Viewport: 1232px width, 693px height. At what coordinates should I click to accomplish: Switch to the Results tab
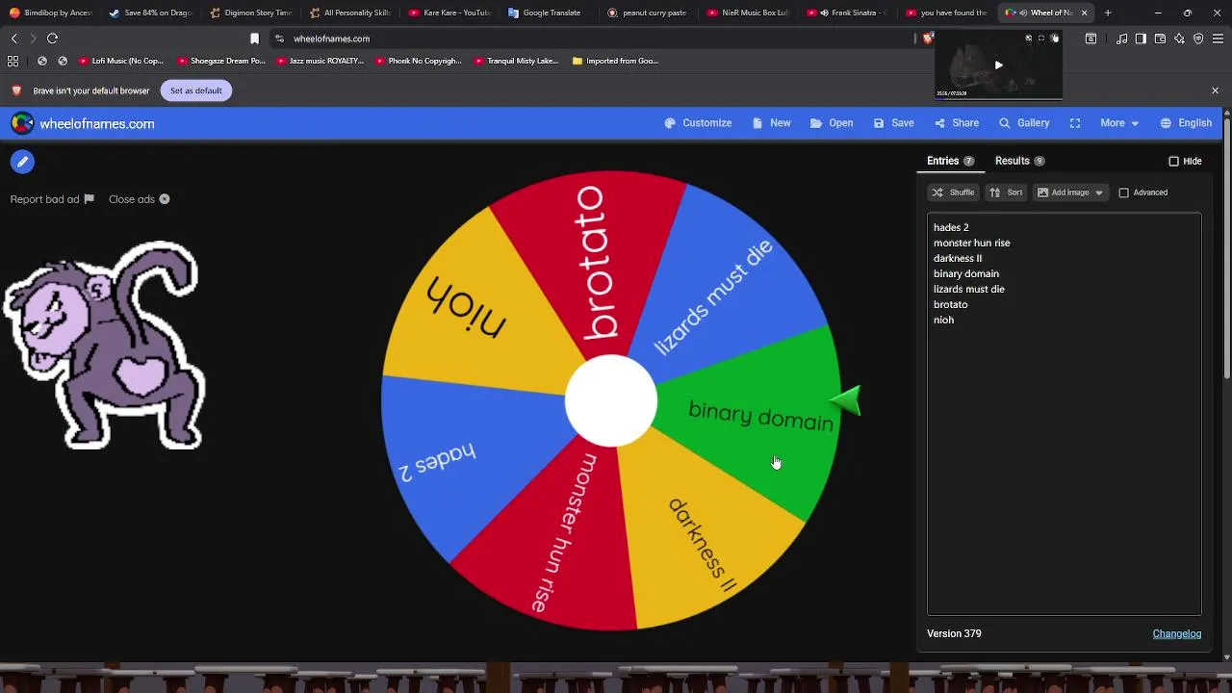(1019, 161)
